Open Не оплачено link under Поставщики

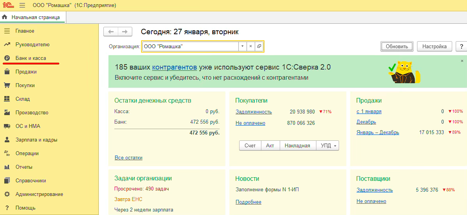371,201
